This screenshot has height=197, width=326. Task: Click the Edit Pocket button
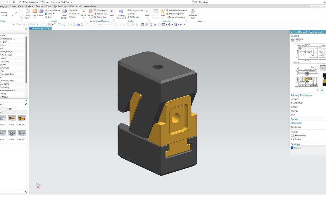[296, 139]
